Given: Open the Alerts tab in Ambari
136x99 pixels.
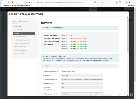Looking at the screenshot, I should (x=107, y=9).
